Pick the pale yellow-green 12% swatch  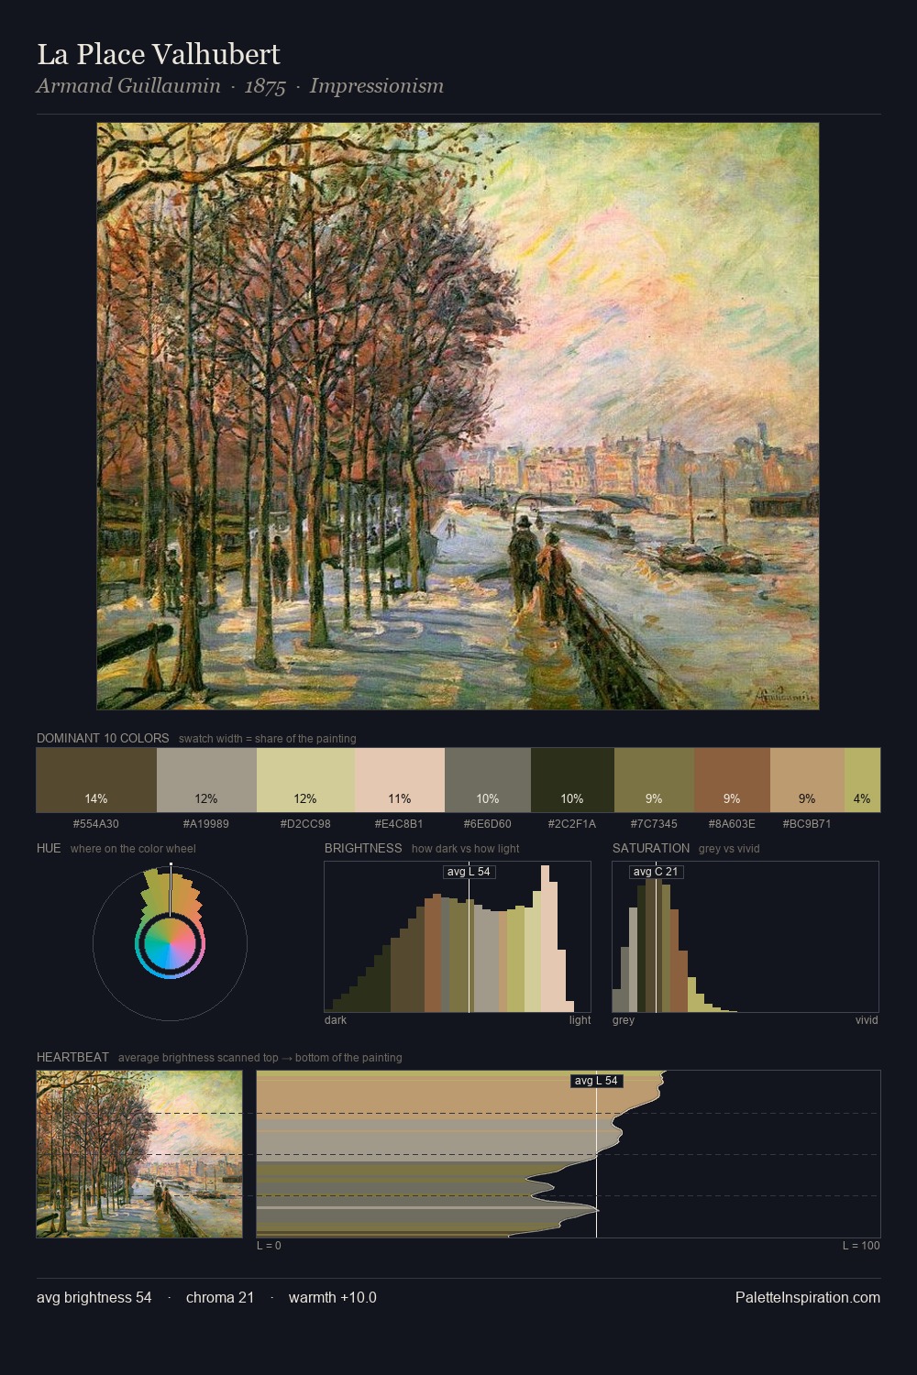[x=305, y=780]
